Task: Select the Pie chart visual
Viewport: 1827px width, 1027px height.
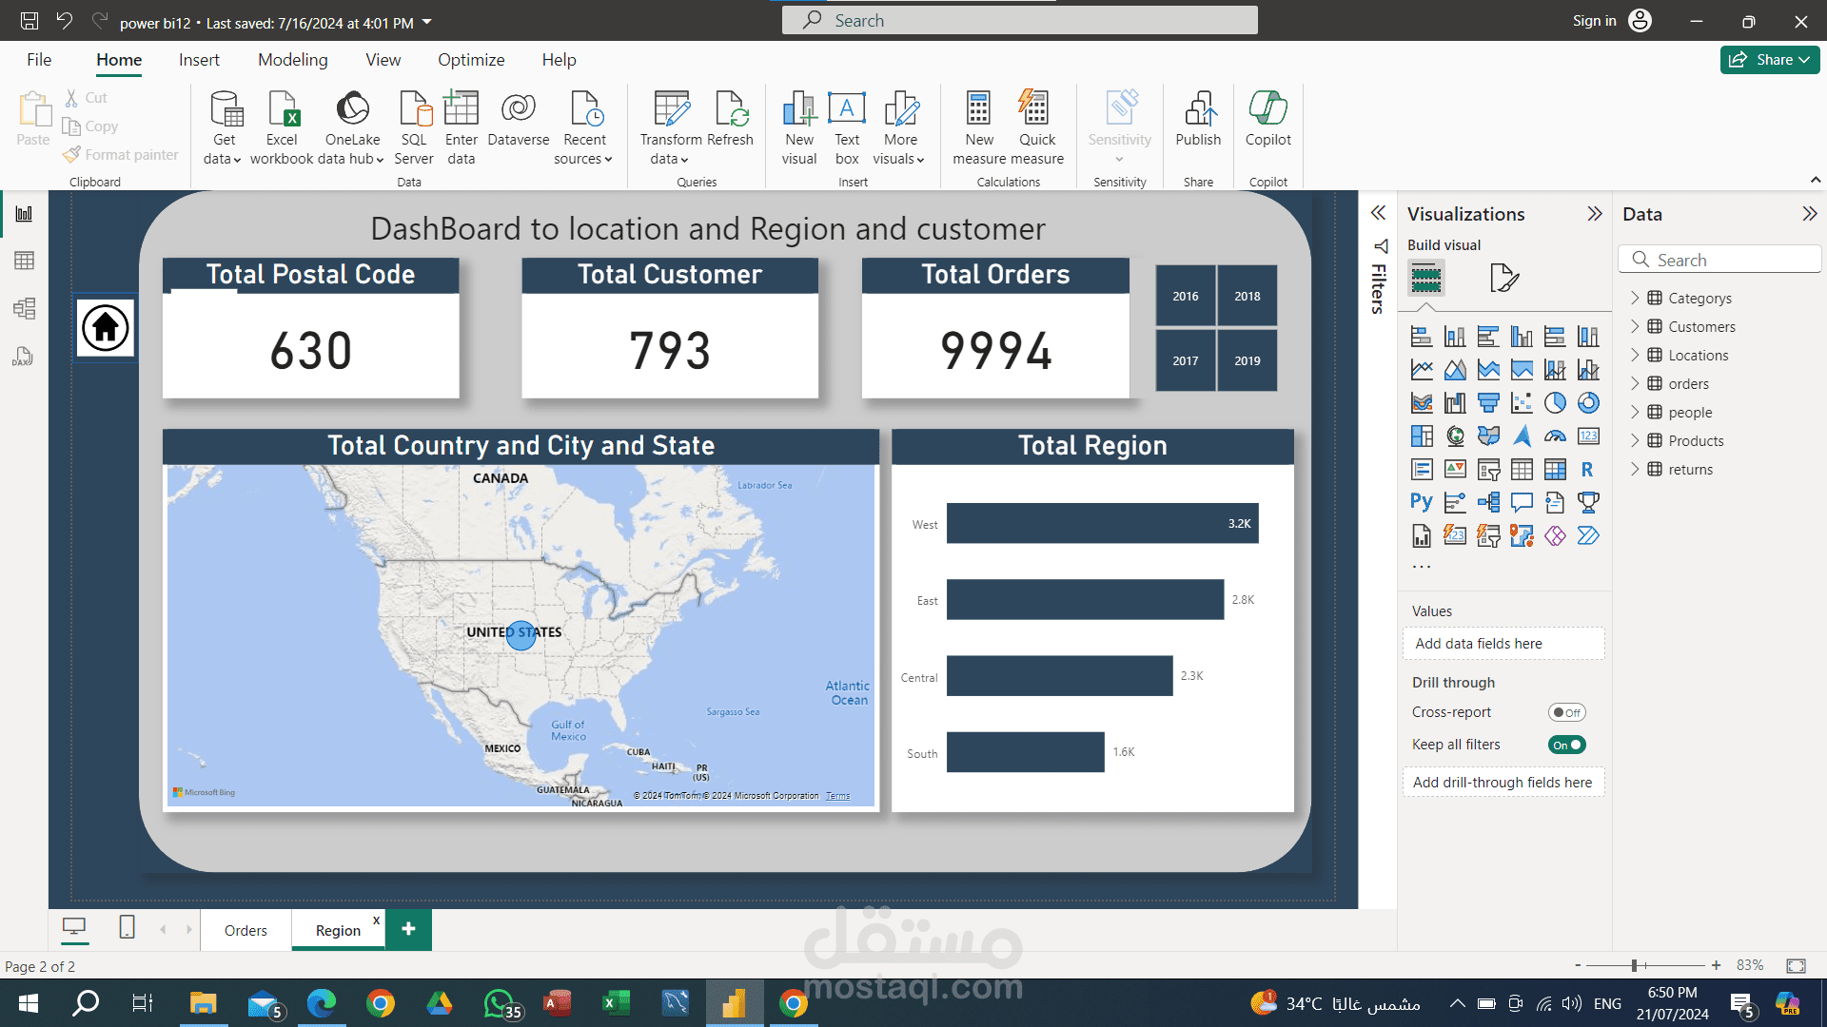Action: [1556, 402]
